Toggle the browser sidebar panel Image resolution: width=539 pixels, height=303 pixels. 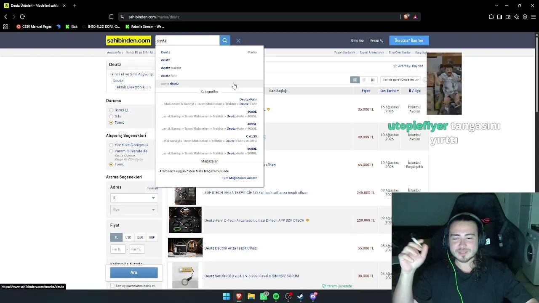(x=499, y=17)
